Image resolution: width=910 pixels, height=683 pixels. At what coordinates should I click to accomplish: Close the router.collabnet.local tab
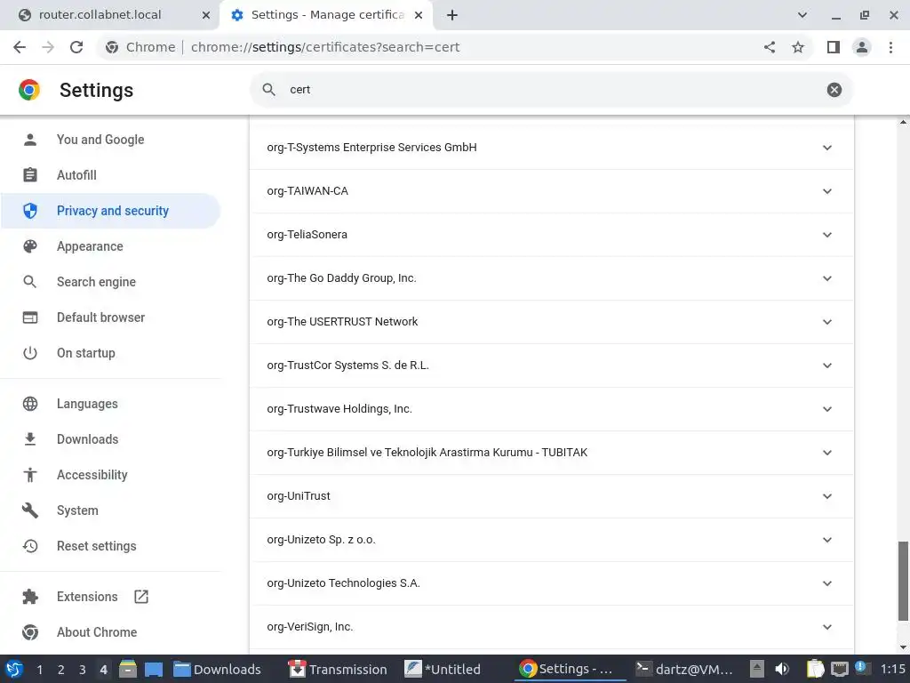click(206, 15)
